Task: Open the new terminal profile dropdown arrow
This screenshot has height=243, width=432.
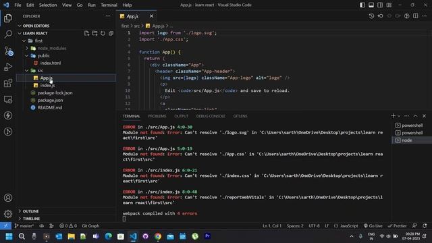Action: click(x=399, y=116)
